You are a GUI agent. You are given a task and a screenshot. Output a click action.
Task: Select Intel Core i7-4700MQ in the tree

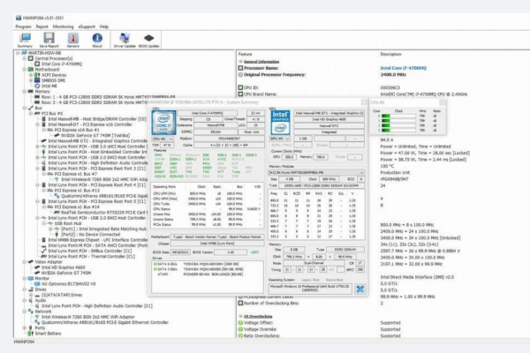pyautogui.click(x=62, y=64)
